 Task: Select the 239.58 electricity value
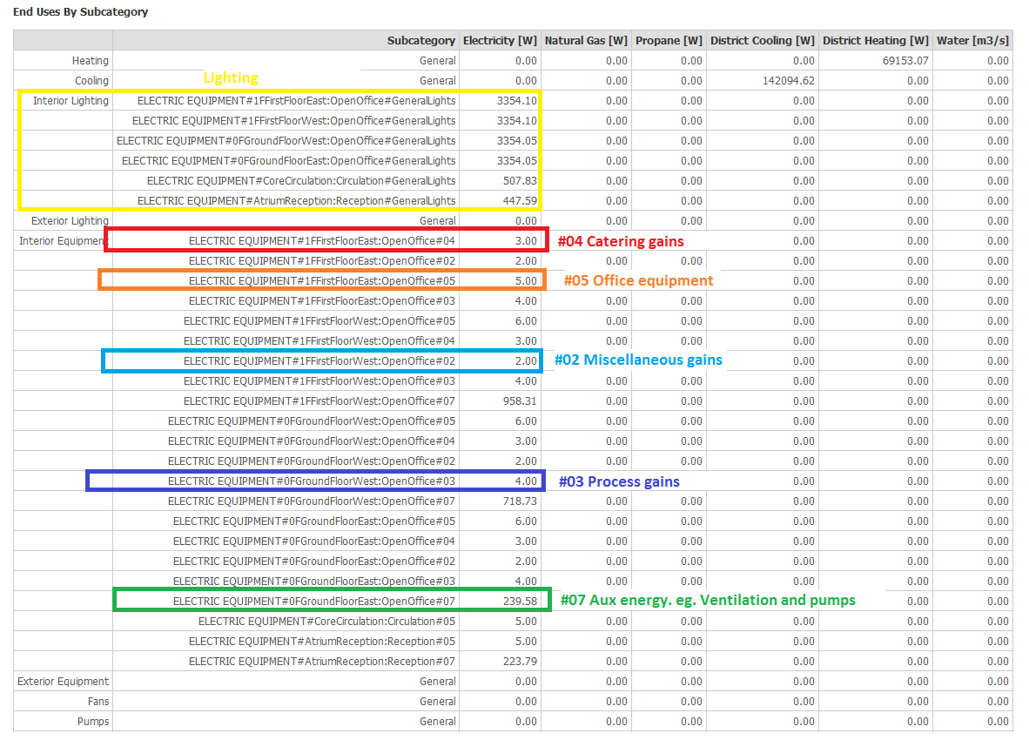point(520,602)
